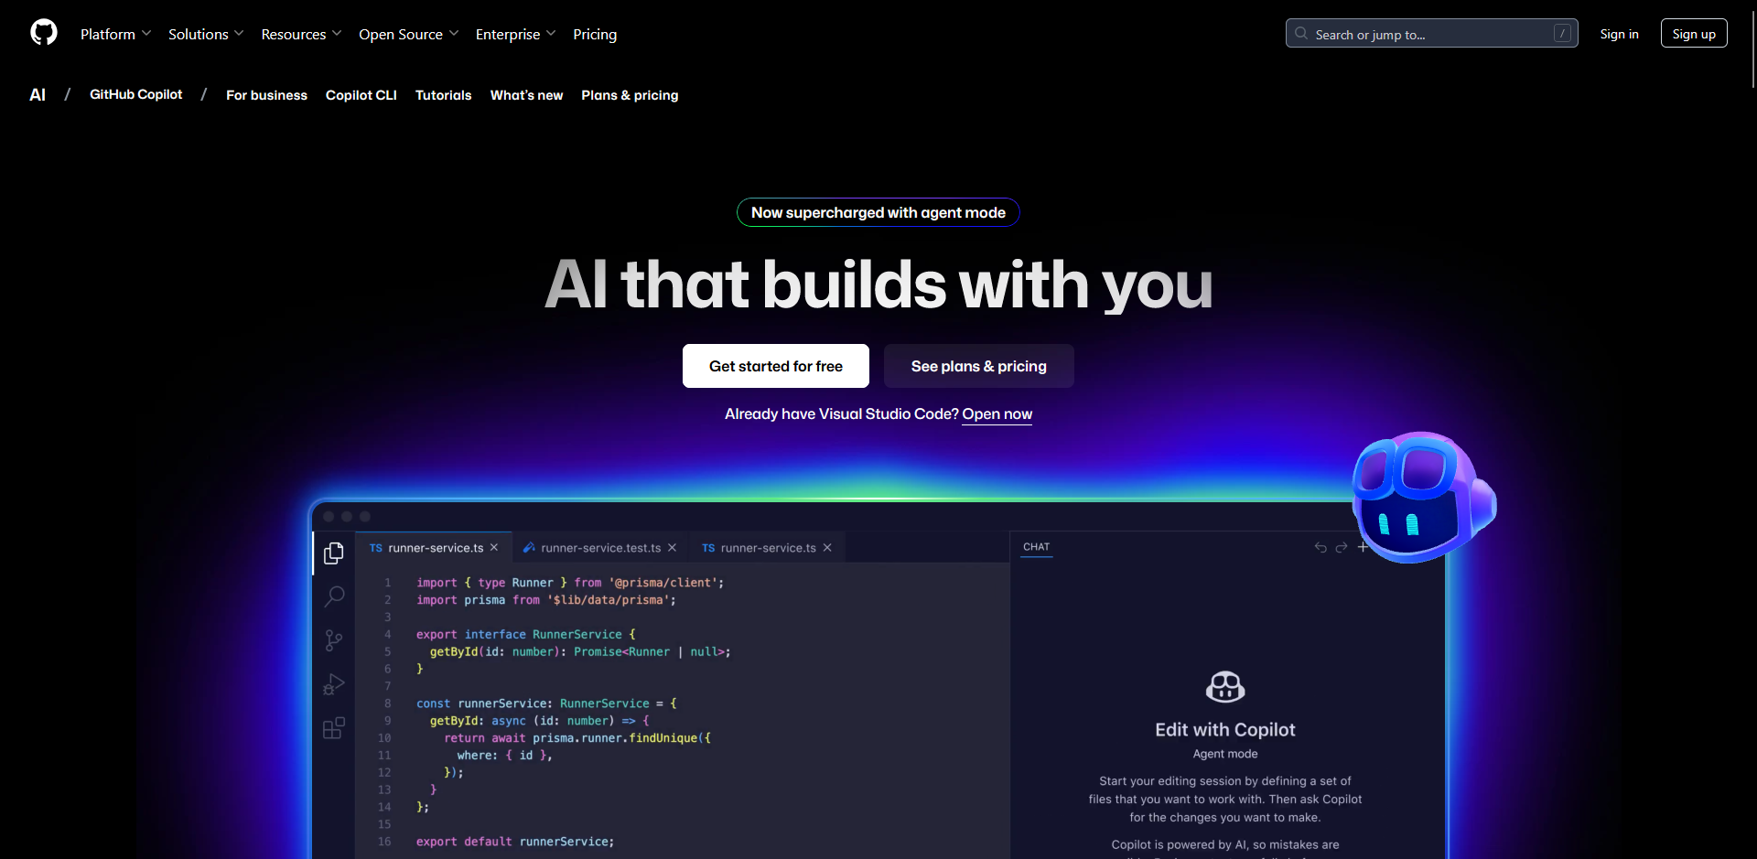Expand the Enterprise menu
1757x859 pixels.
click(515, 34)
